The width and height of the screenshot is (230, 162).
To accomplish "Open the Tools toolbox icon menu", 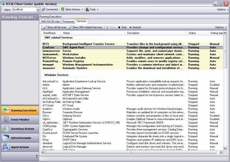I will [87, 10].
